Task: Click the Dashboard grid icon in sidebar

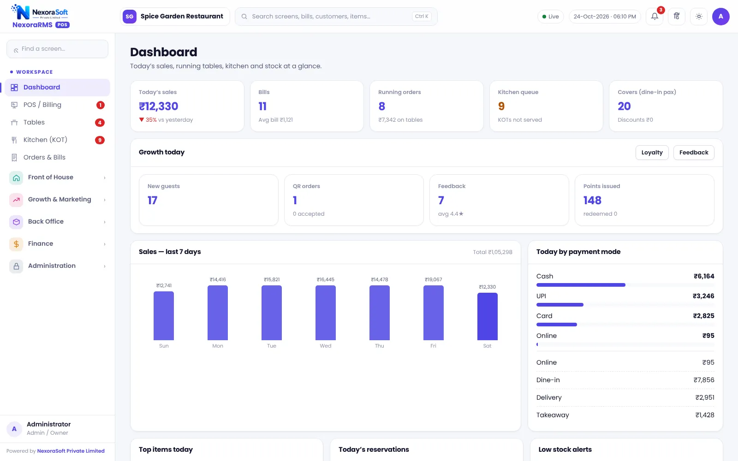Action: (14, 88)
